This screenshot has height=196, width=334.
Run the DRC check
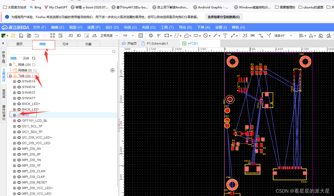(253, 35)
